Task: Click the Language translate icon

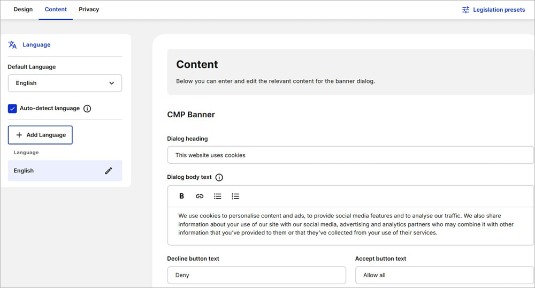Action: pos(13,45)
